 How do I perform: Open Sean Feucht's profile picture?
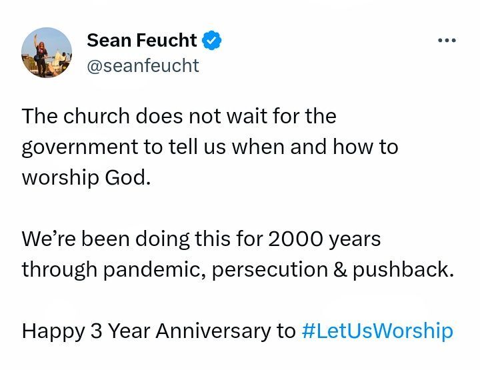coord(47,54)
